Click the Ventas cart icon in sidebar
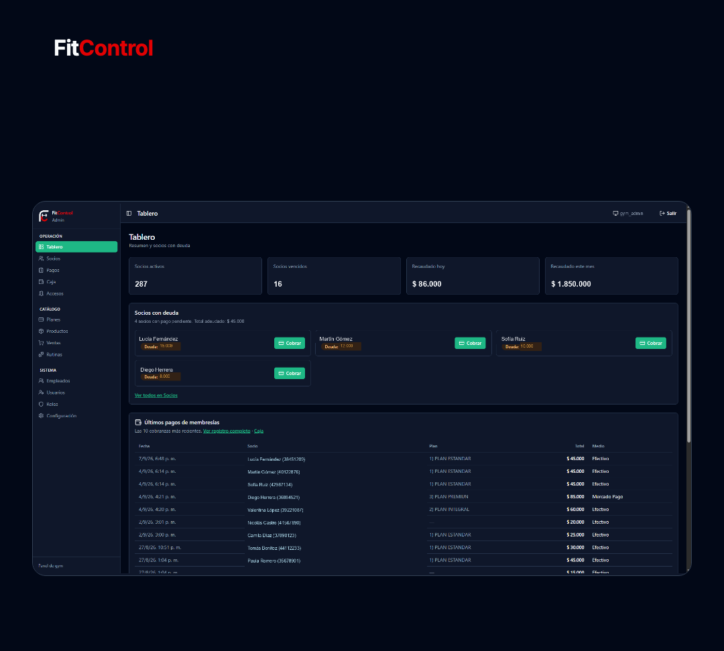 coord(41,343)
